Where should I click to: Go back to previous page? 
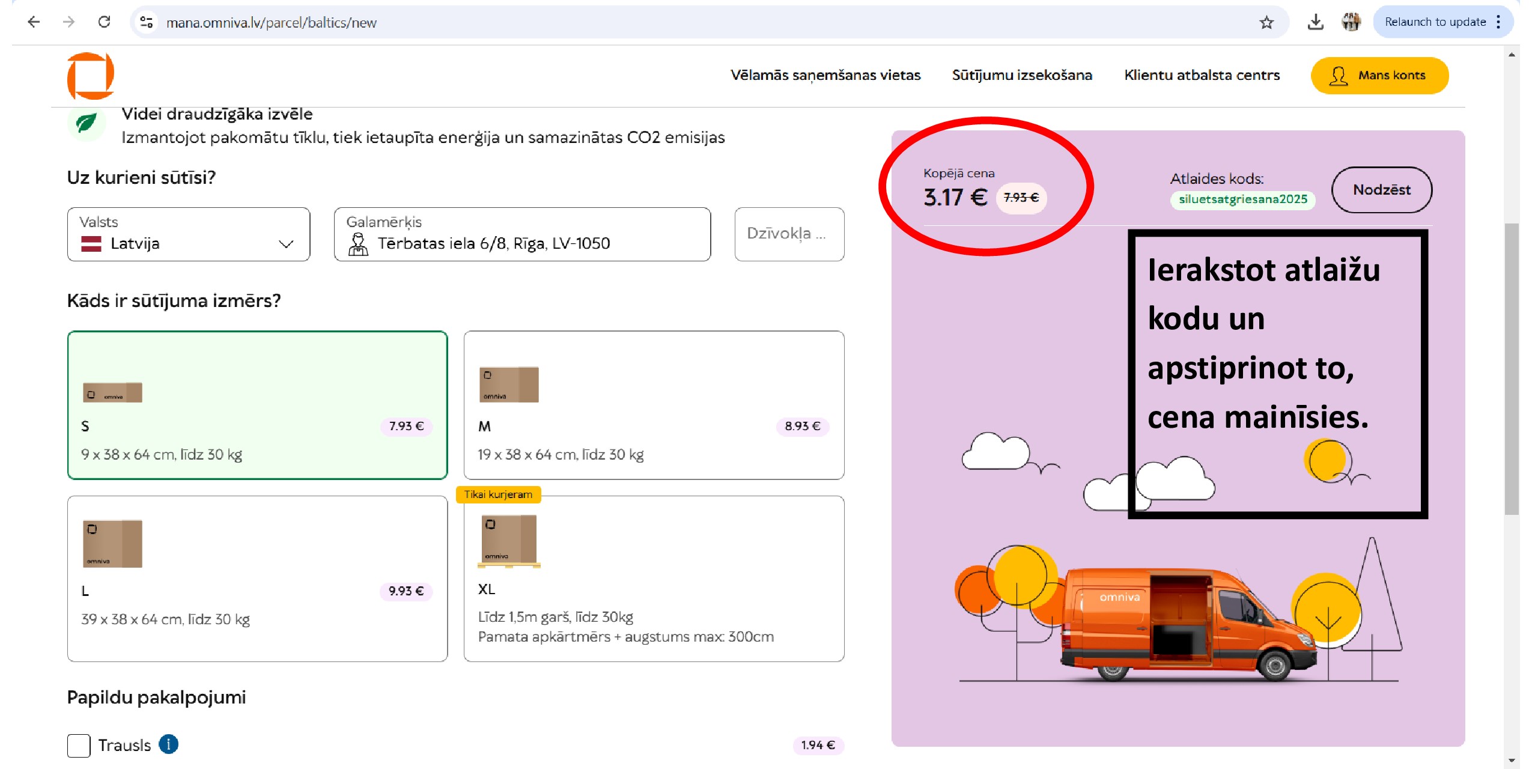(x=34, y=22)
